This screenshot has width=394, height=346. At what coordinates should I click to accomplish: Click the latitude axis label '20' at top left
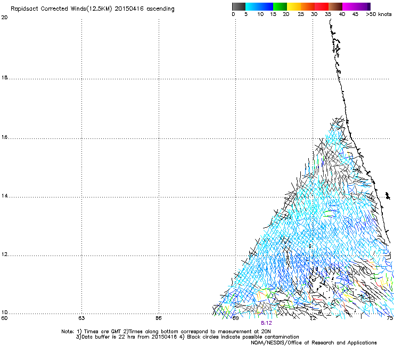pyautogui.click(x=4, y=18)
